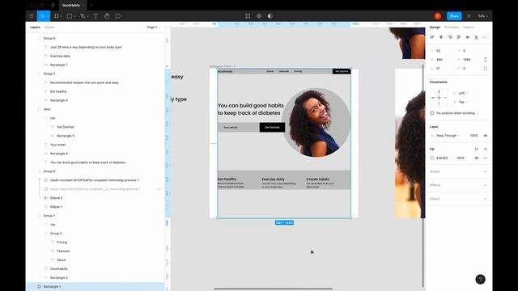Select the Move tool arrow
This screenshot has width=518, height=291.
tap(42, 16)
